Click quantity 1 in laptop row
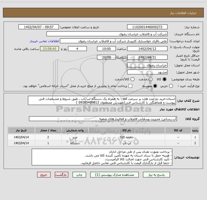 [48, 143]
